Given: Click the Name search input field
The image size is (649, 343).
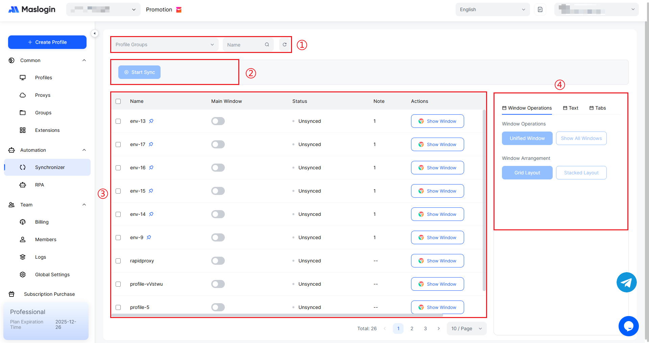Looking at the screenshot, I should pyautogui.click(x=245, y=45).
